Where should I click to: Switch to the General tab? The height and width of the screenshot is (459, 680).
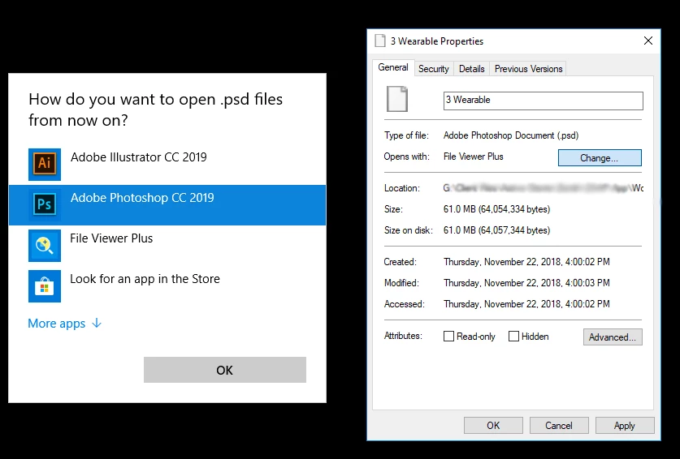[393, 67]
